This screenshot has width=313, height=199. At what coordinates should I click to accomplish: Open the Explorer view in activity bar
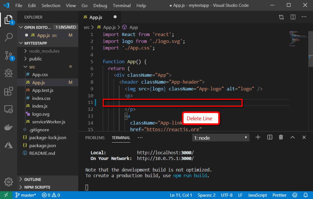9,20
